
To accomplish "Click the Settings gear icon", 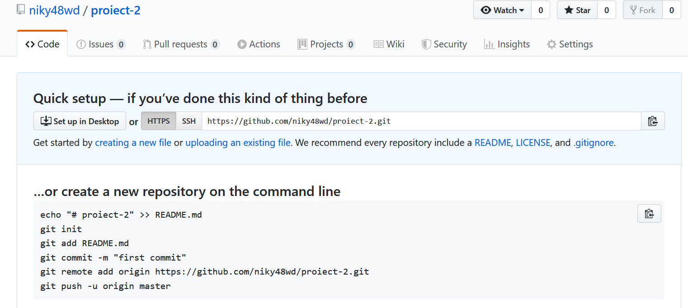I will click(552, 44).
